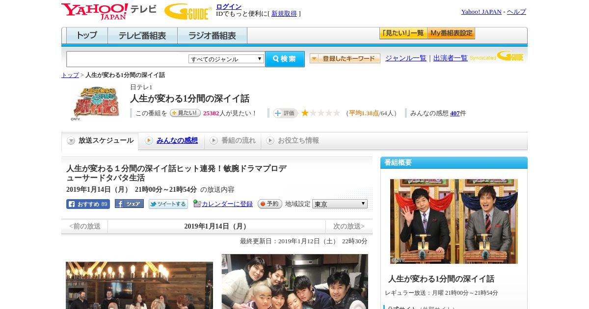Click the arrow icon on お役立ち情報 tab
The height and width of the screenshot is (309, 589).
(270, 141)
